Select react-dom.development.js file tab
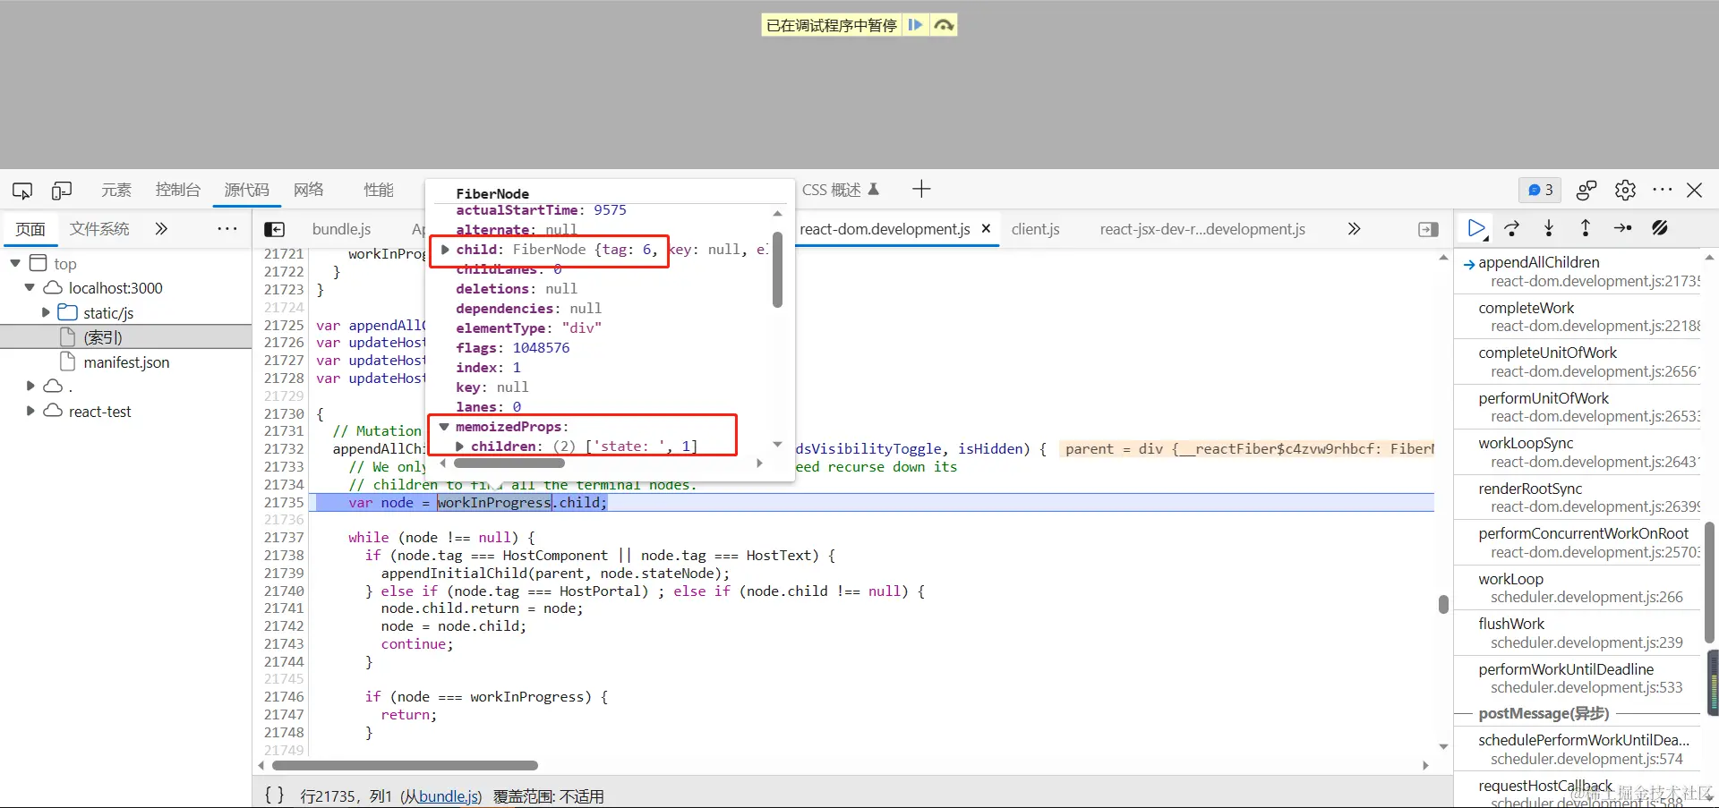Screen dimensions: 1719x808 885,229
